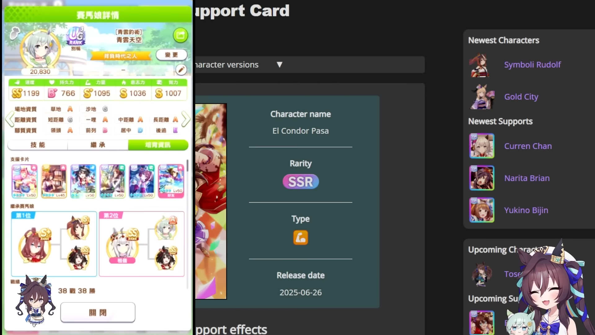Click the Yukino Bijin support card icon

[482, 210]
